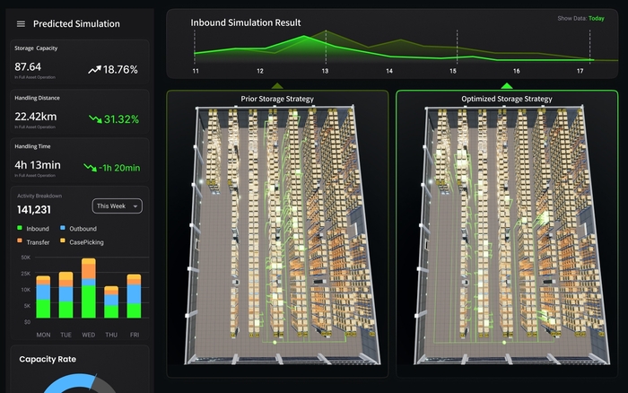Open the This Week dropdown

(118, 206)
